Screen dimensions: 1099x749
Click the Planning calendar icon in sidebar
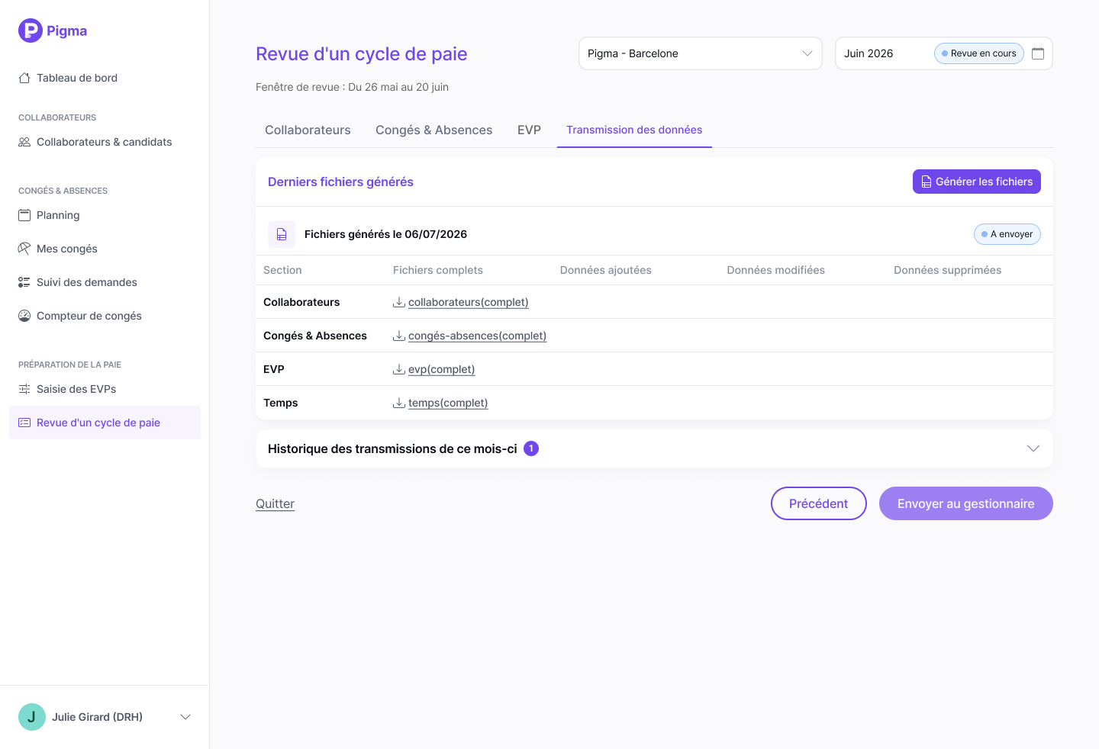(x=24, y=215)
